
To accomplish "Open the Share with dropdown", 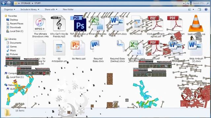I will (51, 10).
